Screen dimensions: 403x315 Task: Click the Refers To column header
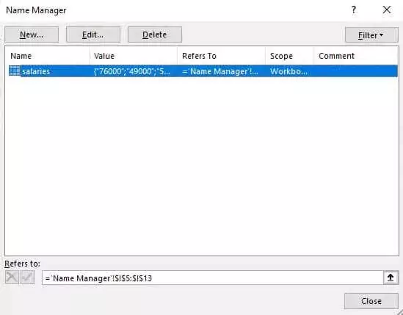click(199, 56)
